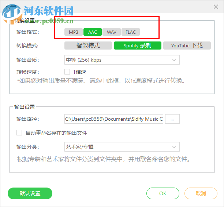
Task: Enable the 1倍速 conversion speed checkbox
Action: 67,72
